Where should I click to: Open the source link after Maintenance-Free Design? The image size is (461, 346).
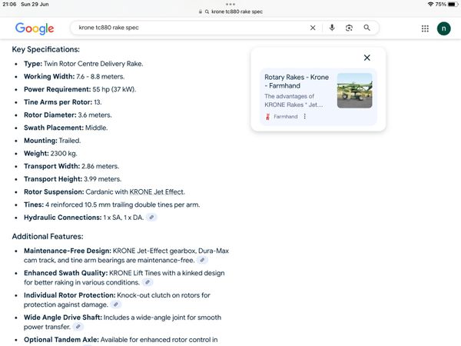pos(202,261)
